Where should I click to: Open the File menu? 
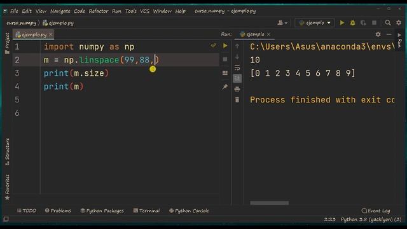tap(14, 11)
